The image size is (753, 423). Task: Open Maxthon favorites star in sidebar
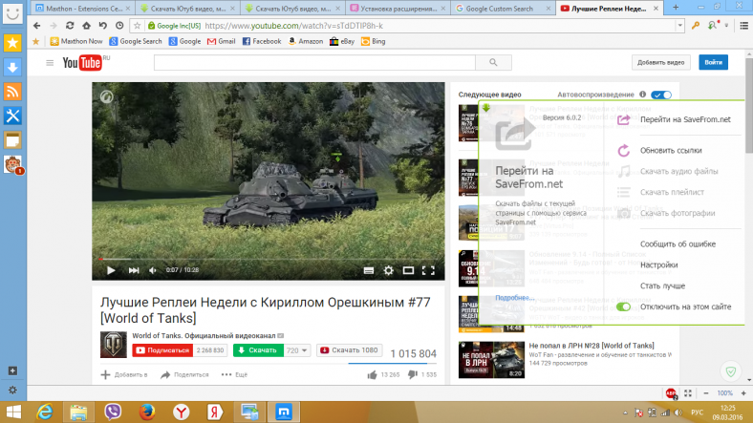(12, 43)
